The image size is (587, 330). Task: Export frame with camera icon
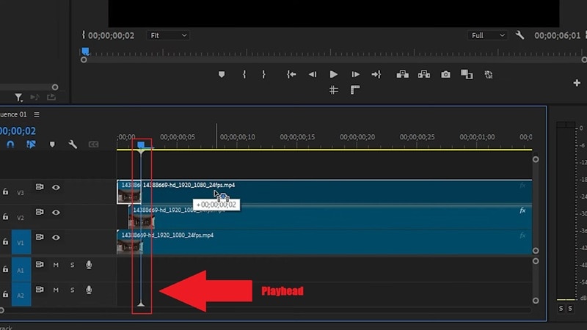[445, 75]
